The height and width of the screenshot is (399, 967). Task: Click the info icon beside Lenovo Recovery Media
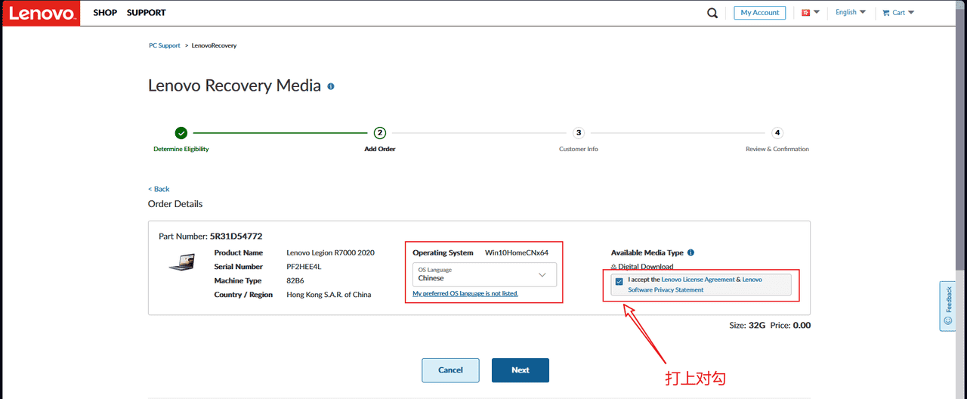(331, 86)
